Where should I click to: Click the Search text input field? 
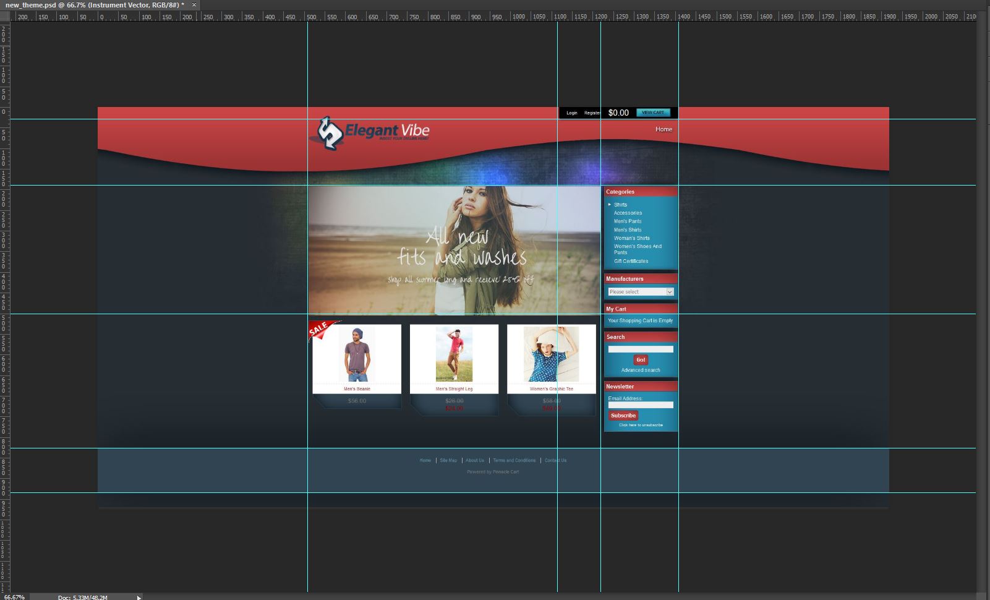tap(641, 349)
